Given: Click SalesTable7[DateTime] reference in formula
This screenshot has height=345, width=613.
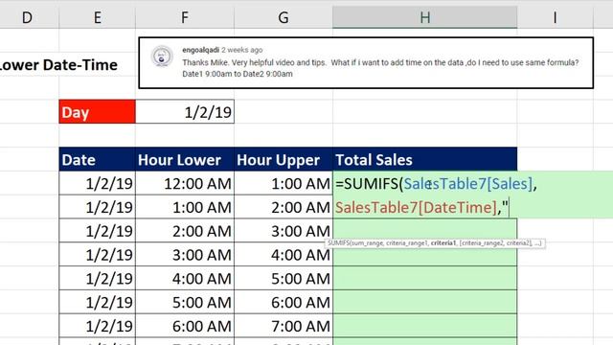Looking at the screenshot, I should pyautogui.click(x=416, y=207).
